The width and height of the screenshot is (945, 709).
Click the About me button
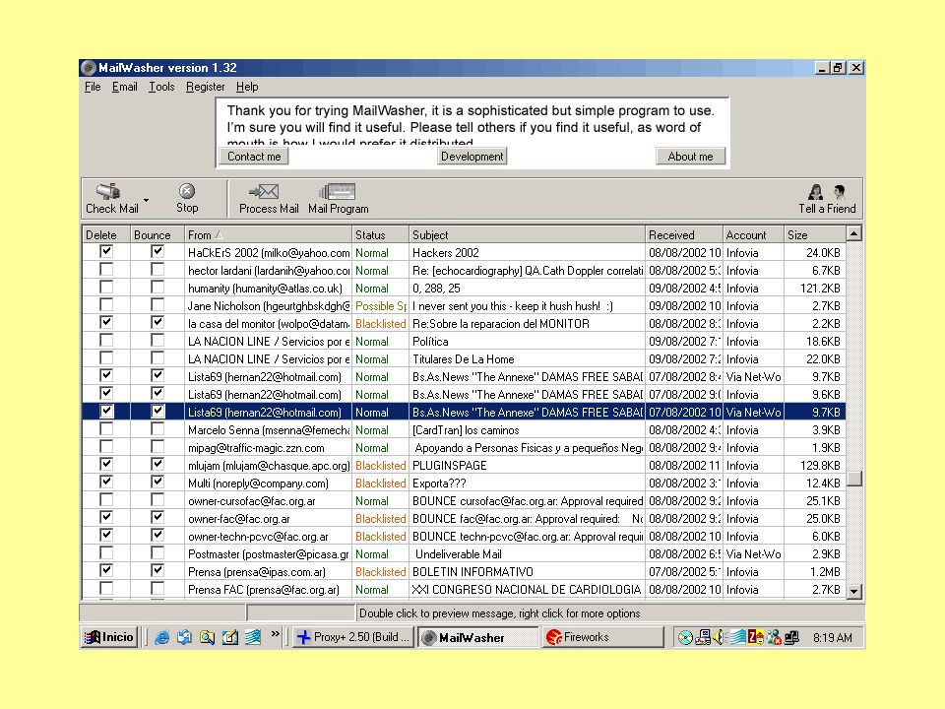click(x=690, y=157)
